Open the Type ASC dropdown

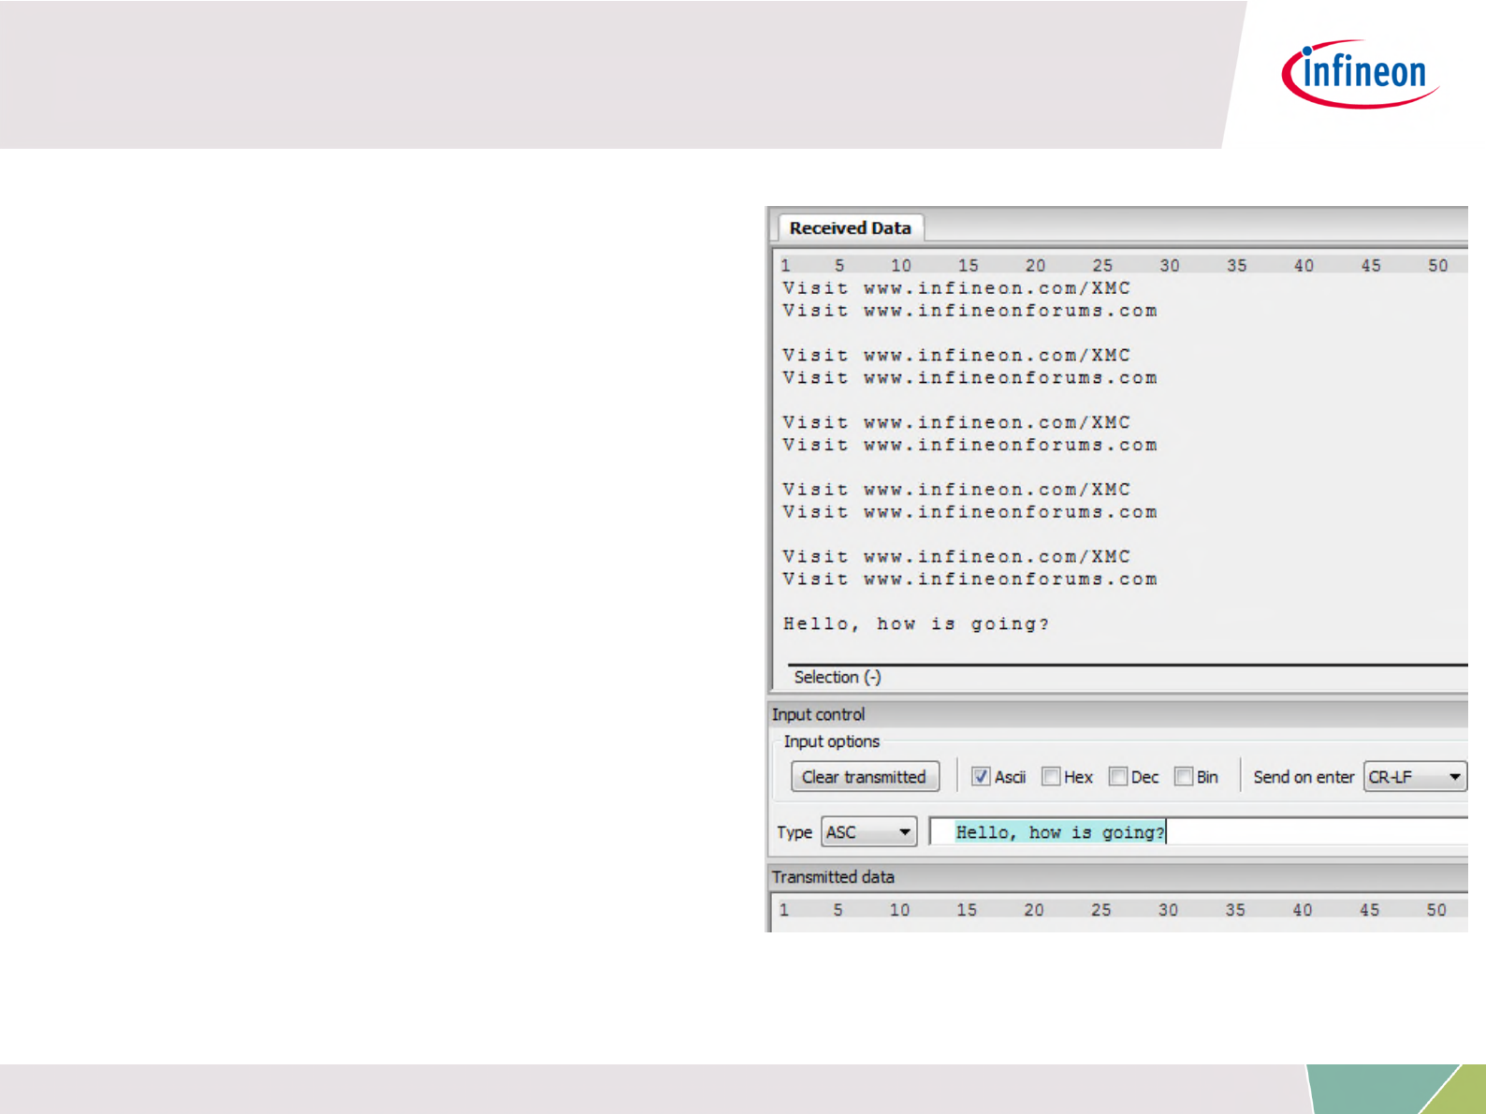(x=868, y=832)
